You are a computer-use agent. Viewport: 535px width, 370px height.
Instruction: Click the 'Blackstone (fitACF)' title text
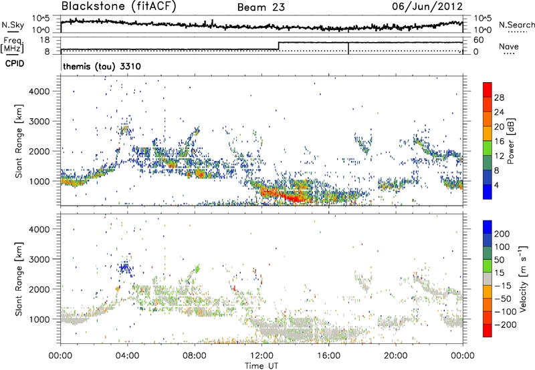point(119,7)
